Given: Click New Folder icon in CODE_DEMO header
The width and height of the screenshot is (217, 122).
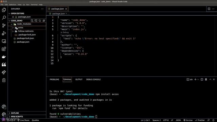Looking at the screenshot, I should (36, 21).
